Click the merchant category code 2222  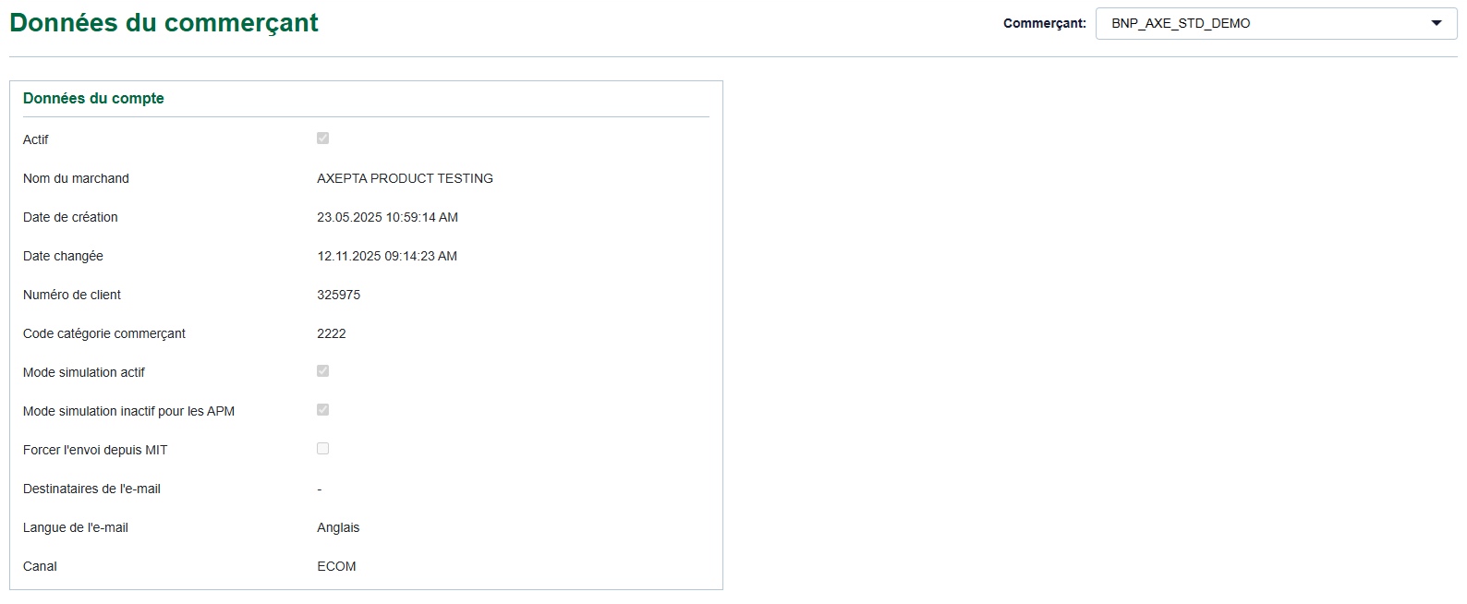331,333
